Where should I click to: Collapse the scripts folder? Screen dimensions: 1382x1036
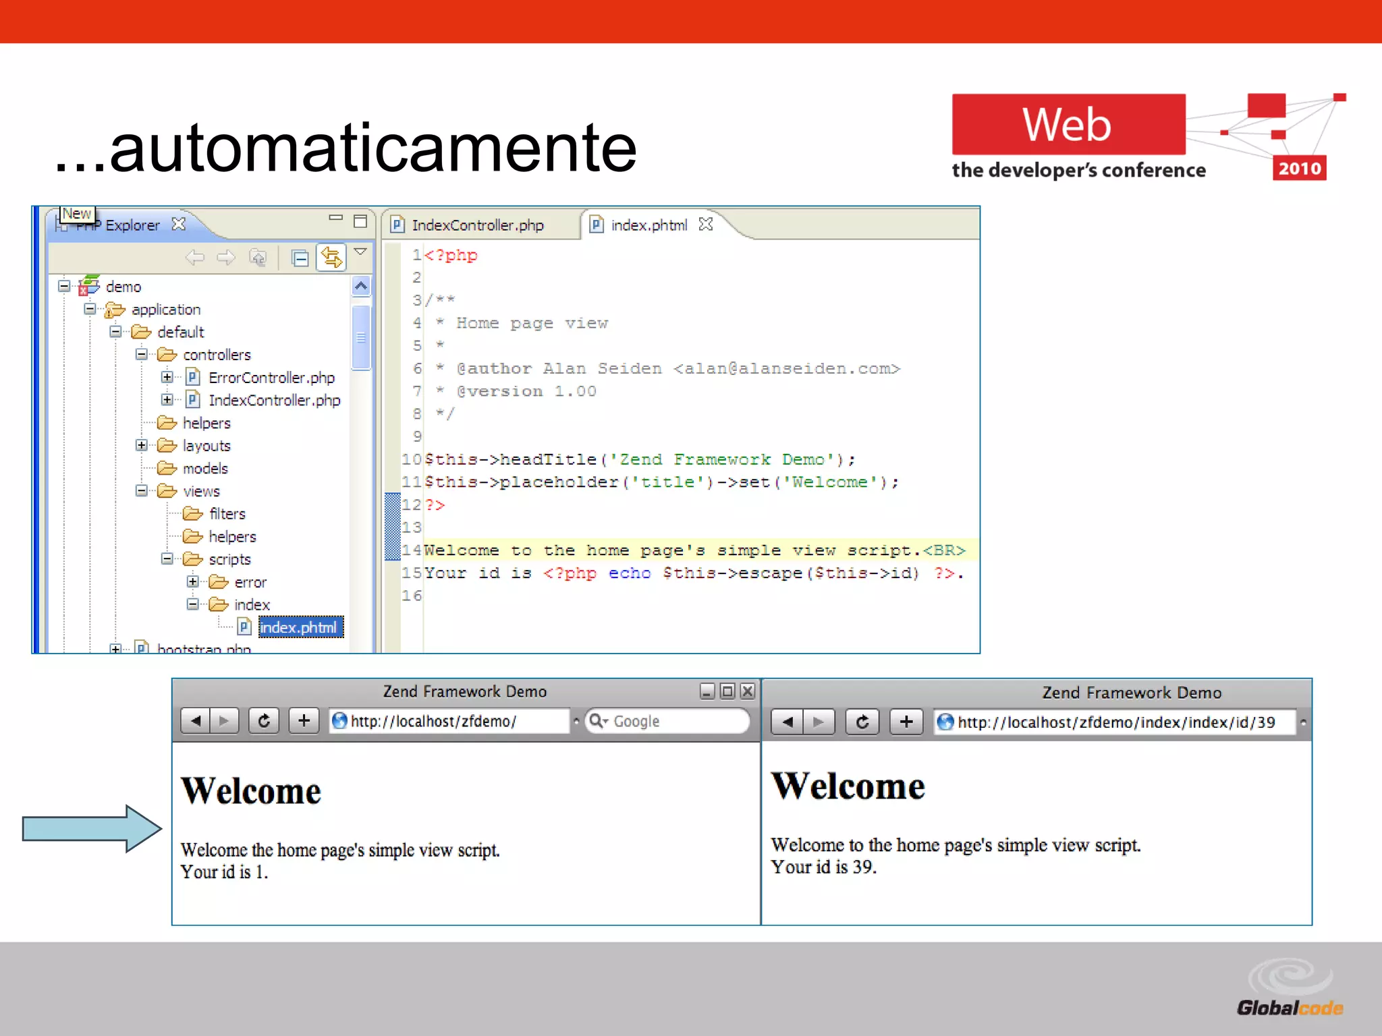(x=167, y=558)
